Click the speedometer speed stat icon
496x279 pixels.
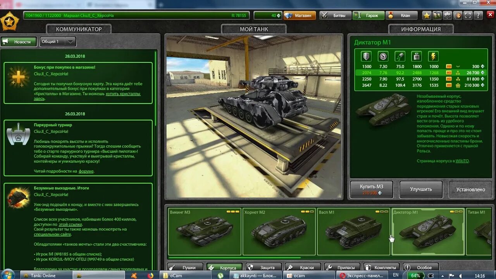point(383,56)
